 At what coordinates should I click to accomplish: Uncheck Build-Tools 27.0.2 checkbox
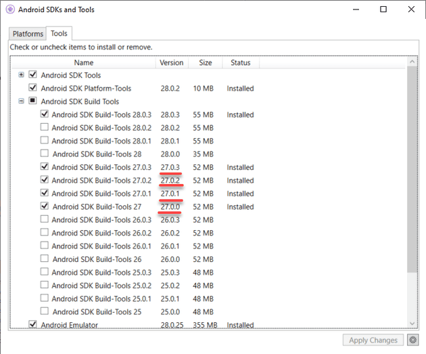[x=44, y=179]
